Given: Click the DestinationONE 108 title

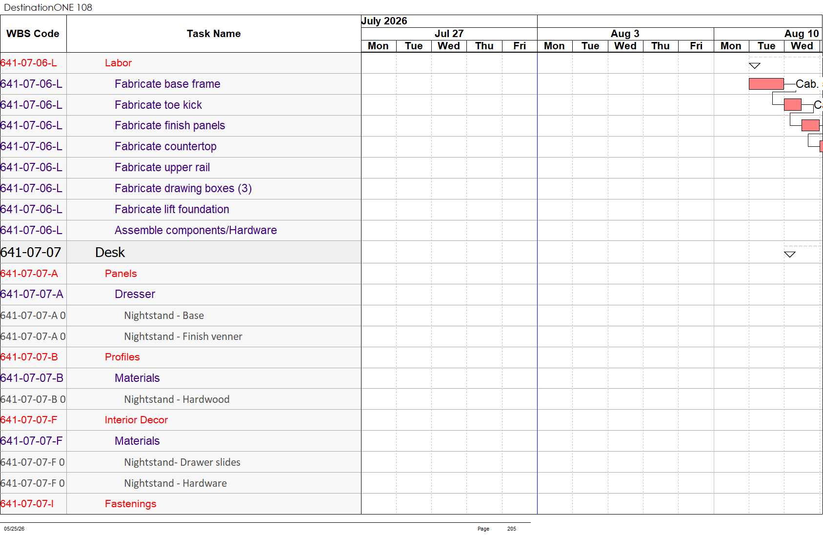Looking at the screenshot, I should coord(48,7).
